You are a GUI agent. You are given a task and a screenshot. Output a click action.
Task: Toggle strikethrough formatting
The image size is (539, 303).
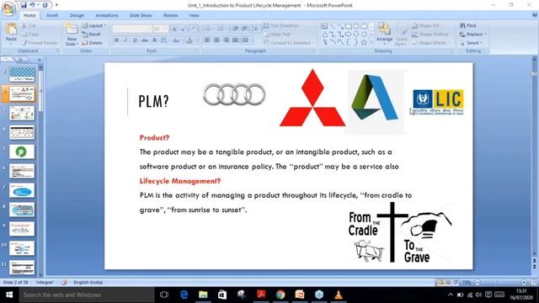(x=145, y=40)
